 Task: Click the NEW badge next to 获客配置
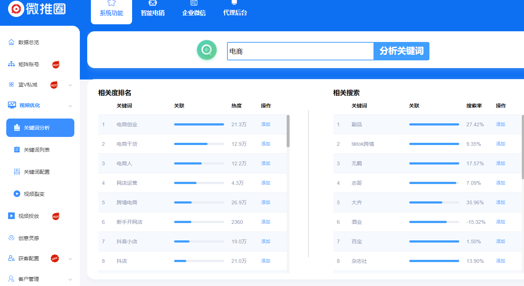coord(55,258)
